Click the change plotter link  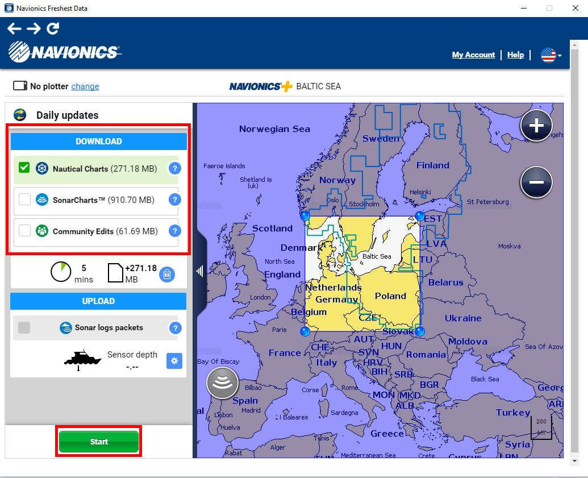(x=85, y=86)
